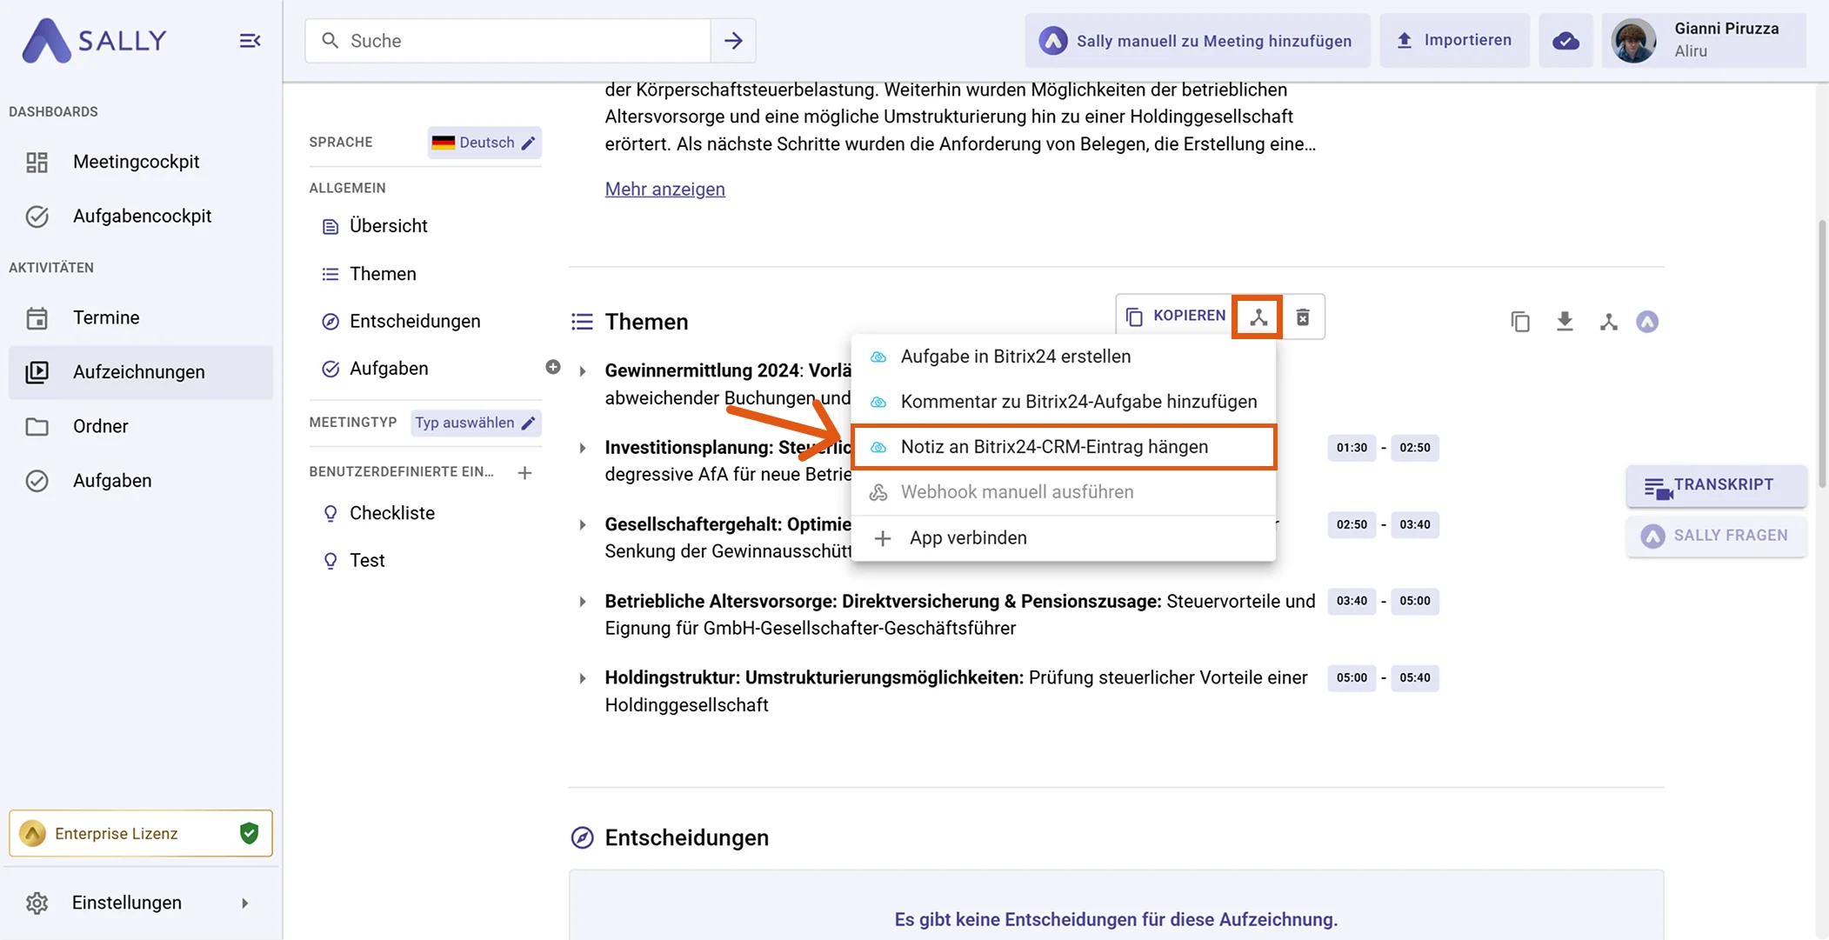This screenshot has height=940, width=1829.
Task: Open Aufzeichnungen section
Action: 141,372
